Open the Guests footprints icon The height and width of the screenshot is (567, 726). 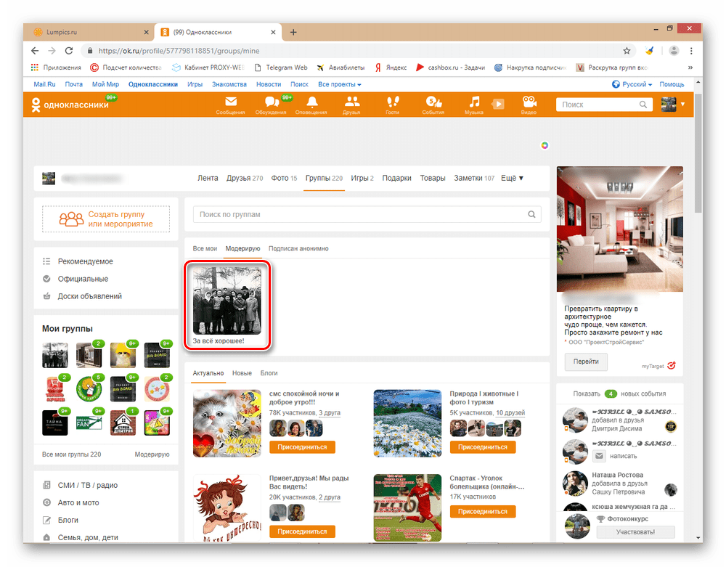[x=393, y=103]
